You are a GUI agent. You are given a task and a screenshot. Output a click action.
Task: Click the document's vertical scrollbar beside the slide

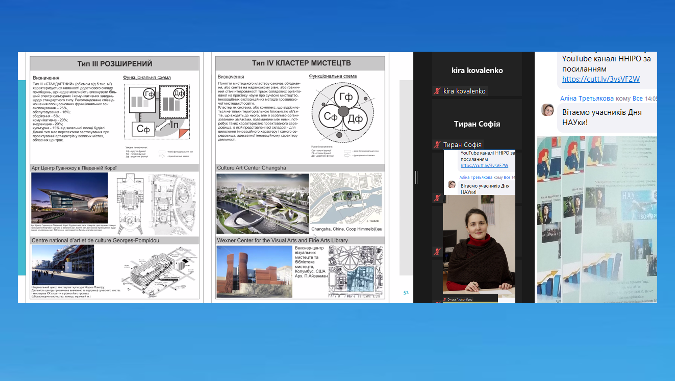pos(406,178)
